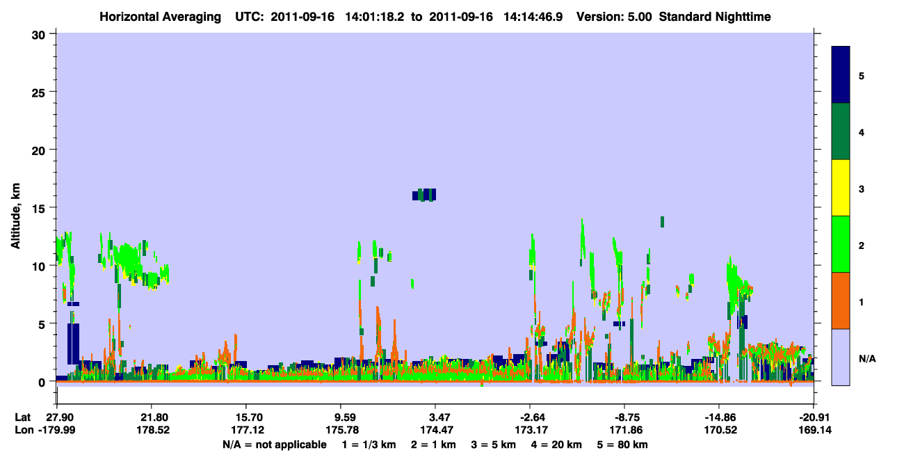Viewport: 904px width, 464px height.
Task: Click the orange colorbar segment labeled 1
Action: tap(841, 301)
